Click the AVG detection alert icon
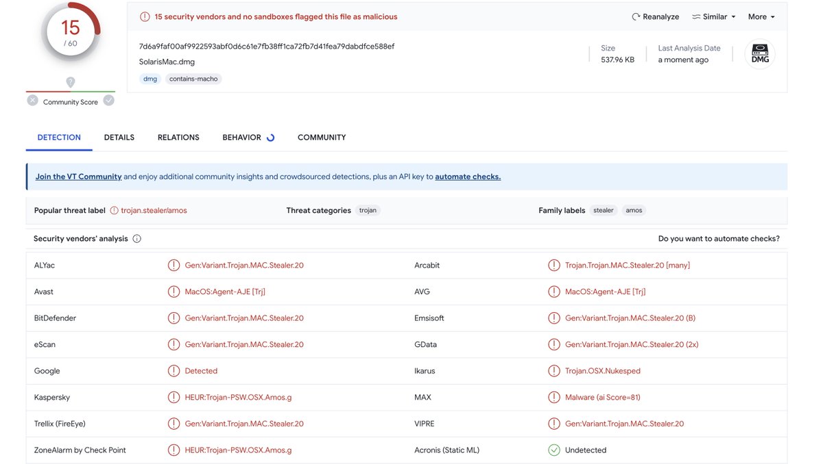Image resolution: width=823 pixels, height=464 pixels. tap(554, 292)
